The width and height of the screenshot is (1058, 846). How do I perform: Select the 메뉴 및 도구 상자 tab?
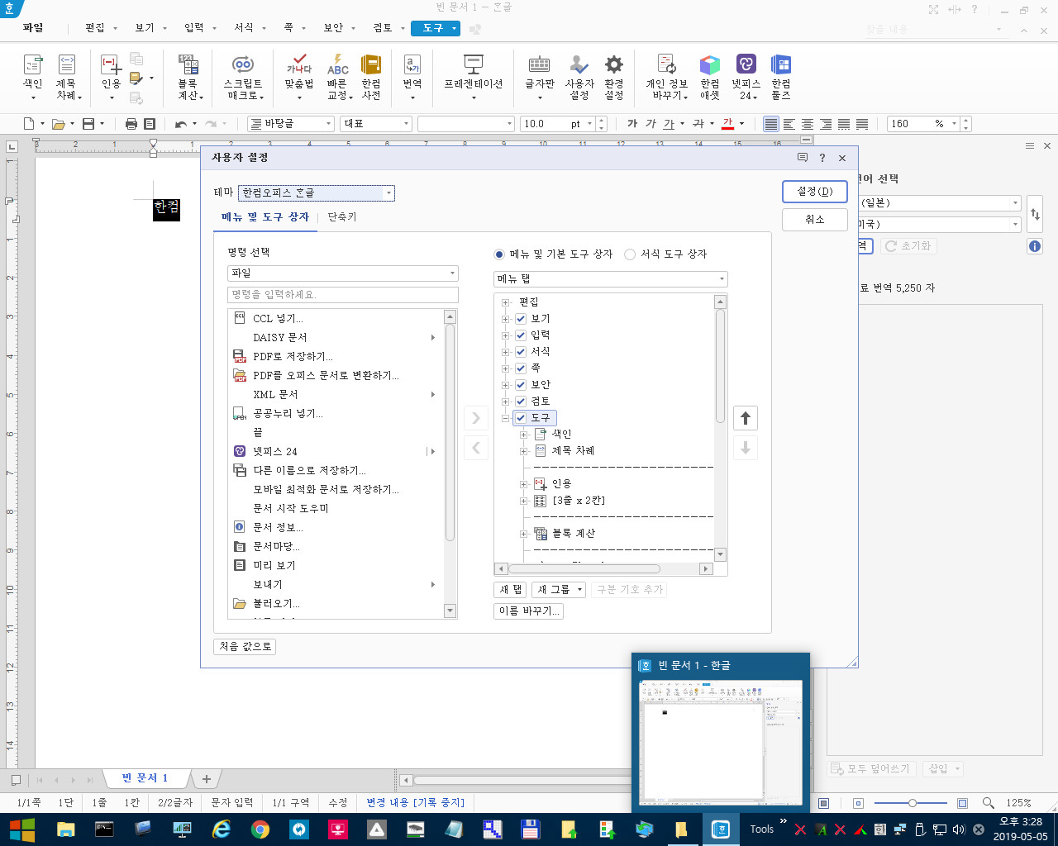pos(265,217)
